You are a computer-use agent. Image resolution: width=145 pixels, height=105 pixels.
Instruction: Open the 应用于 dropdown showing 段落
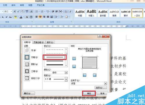[106, 83]
